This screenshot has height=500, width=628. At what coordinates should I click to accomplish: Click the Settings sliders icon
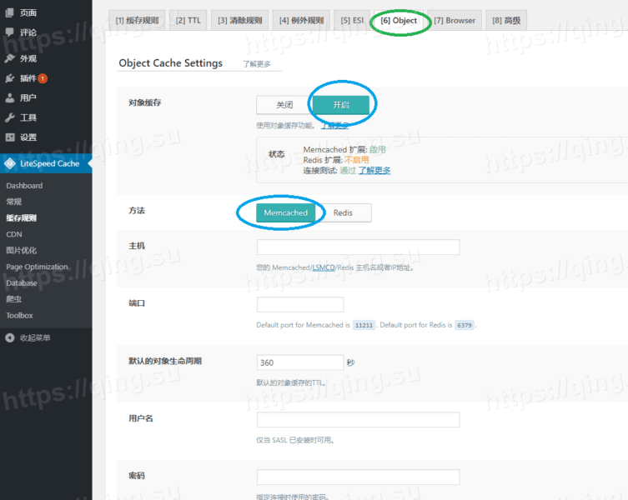(x=10, y=137)
